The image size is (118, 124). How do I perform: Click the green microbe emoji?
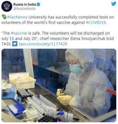click(4, 17)
